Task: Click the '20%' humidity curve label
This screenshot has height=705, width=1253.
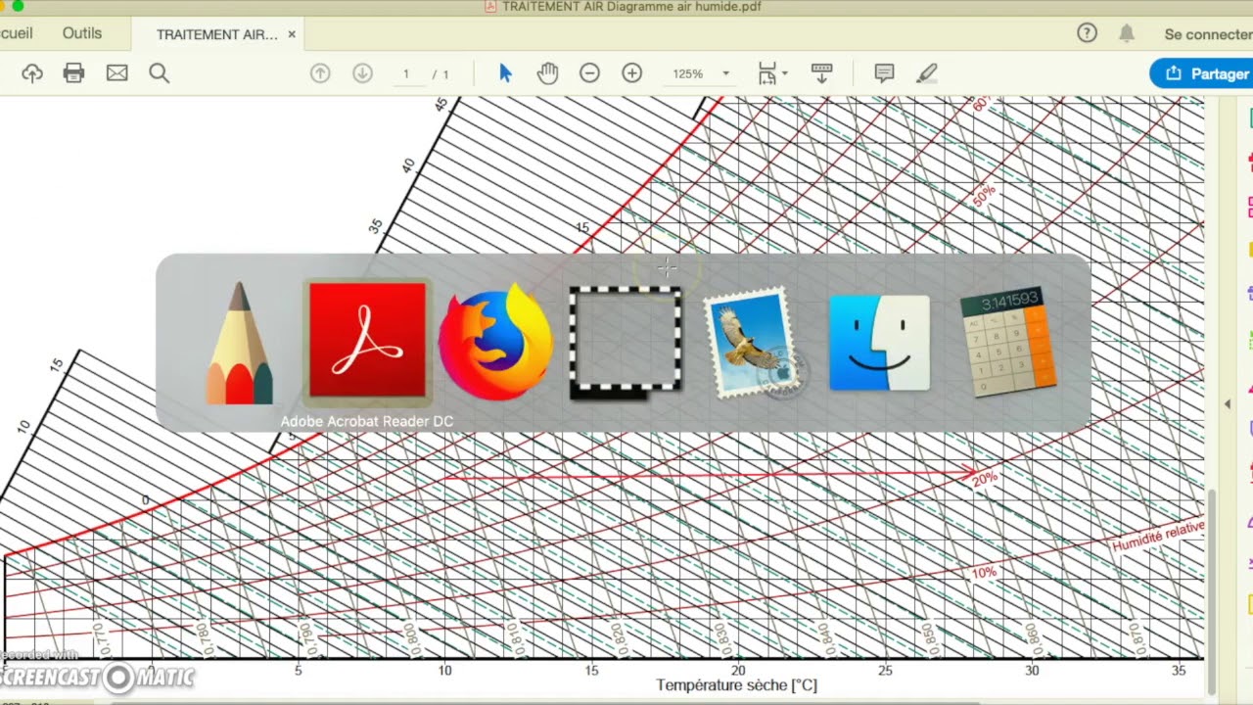Action: 984,478
